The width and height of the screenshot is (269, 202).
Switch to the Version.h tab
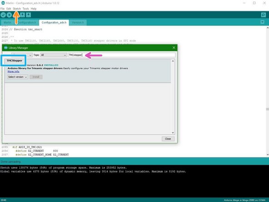pyautogui.click(x=78, y=22)
